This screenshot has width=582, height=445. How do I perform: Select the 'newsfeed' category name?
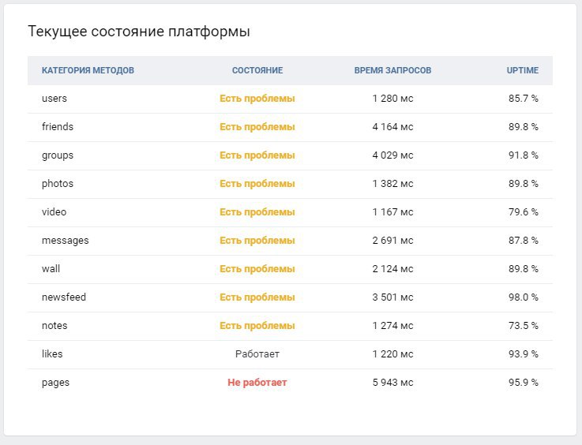tap(64, 297)
